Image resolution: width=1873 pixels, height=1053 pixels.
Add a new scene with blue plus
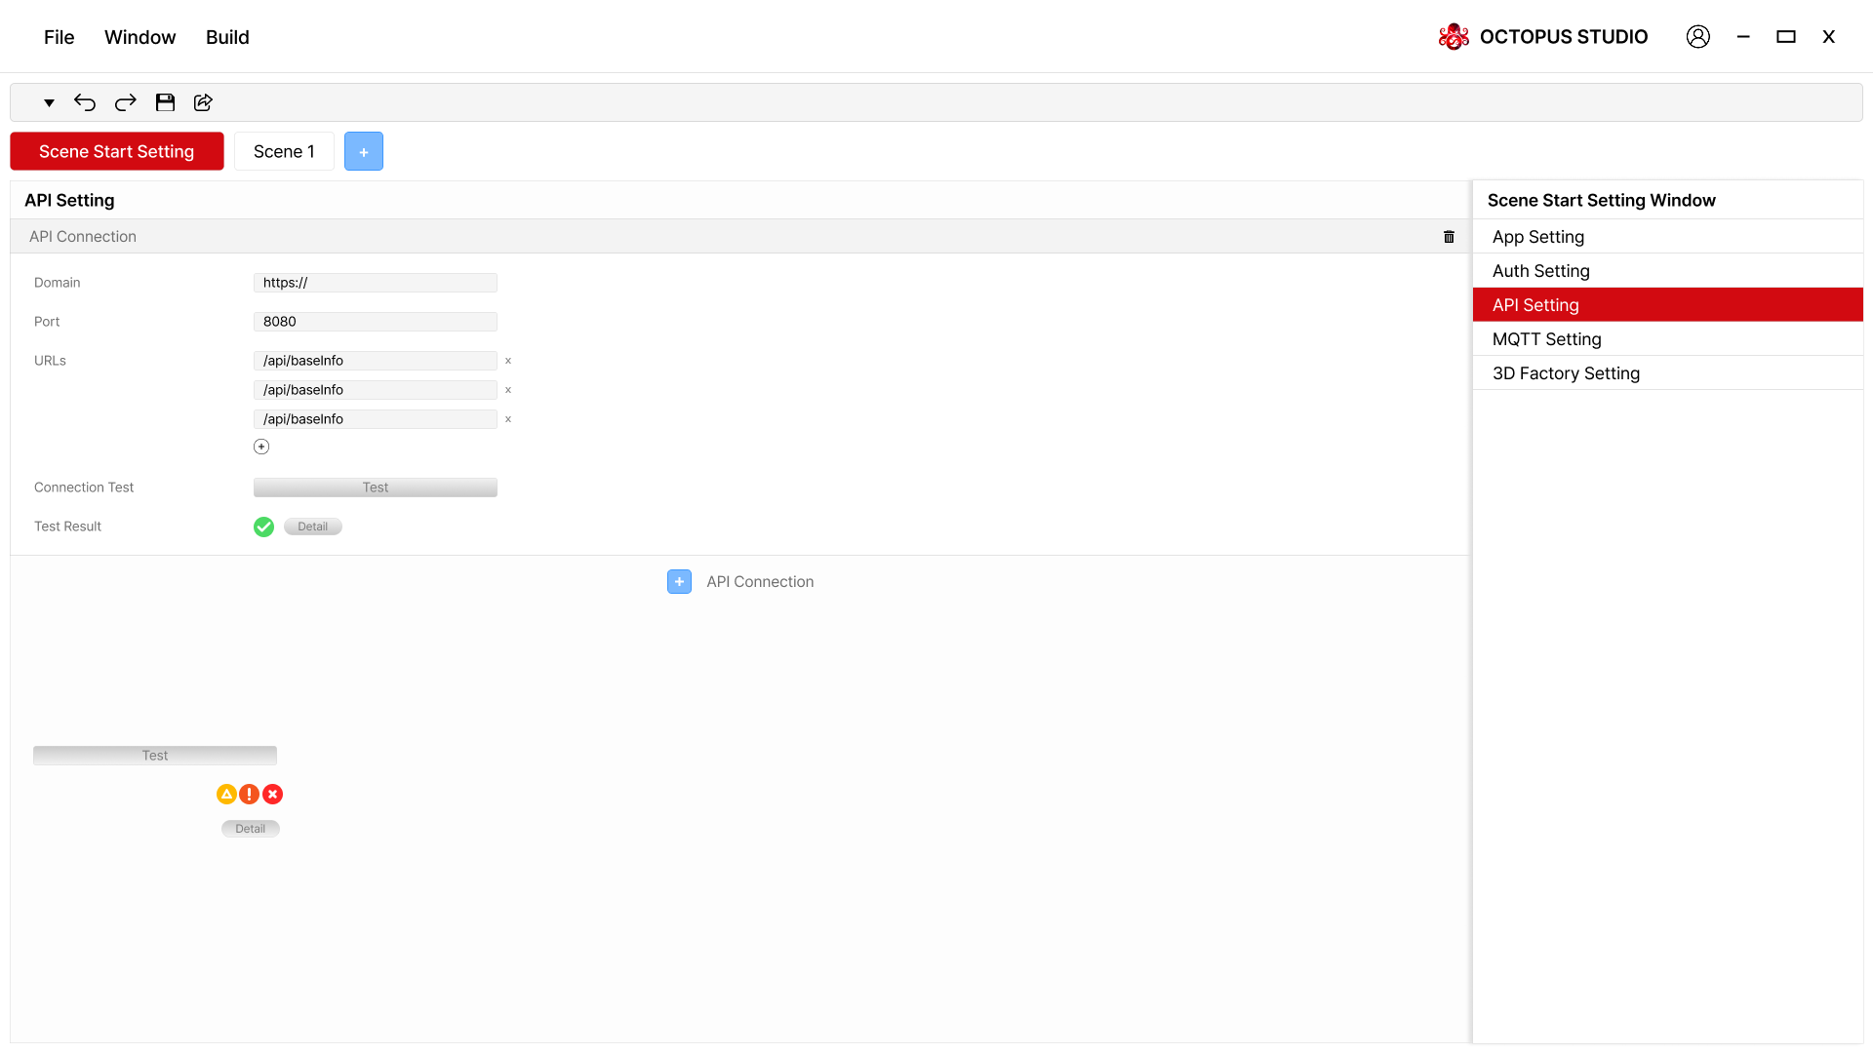(x=363, y=151)
